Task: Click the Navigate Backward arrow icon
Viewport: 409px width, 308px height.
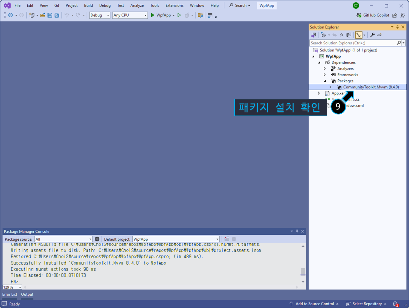Action: (10, 15)
